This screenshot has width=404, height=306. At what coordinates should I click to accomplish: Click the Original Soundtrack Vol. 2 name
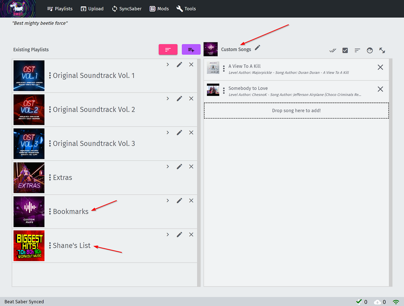(94, 109)
